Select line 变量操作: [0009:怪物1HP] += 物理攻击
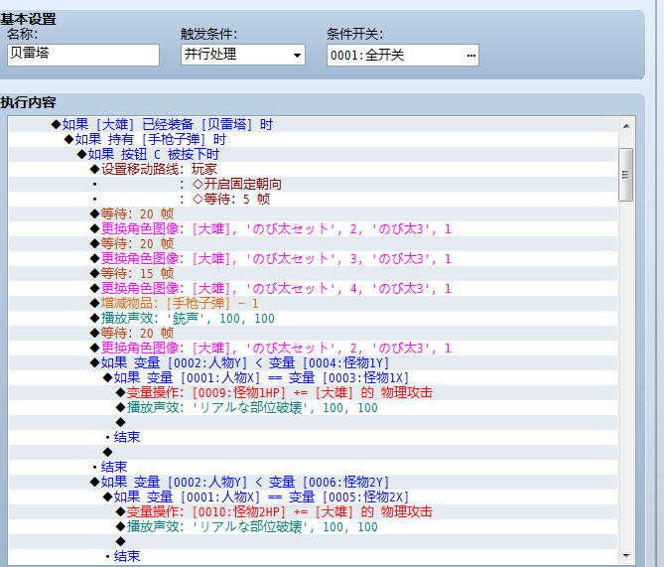This screenshot has width=664, height=567. (x=313, y=392)
